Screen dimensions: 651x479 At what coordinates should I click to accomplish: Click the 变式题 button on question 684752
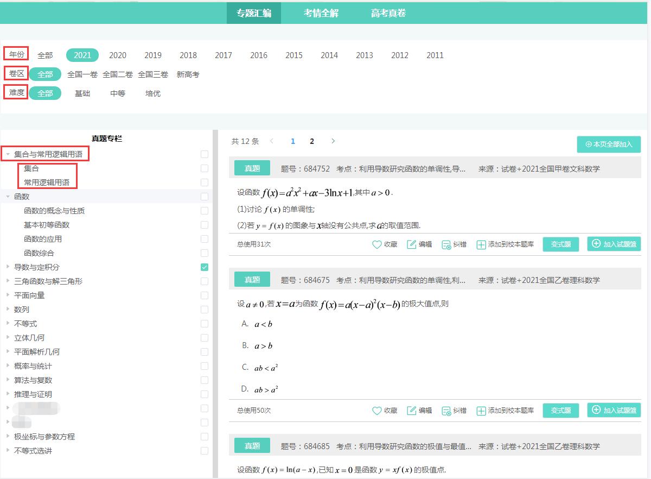coord(560,244)
